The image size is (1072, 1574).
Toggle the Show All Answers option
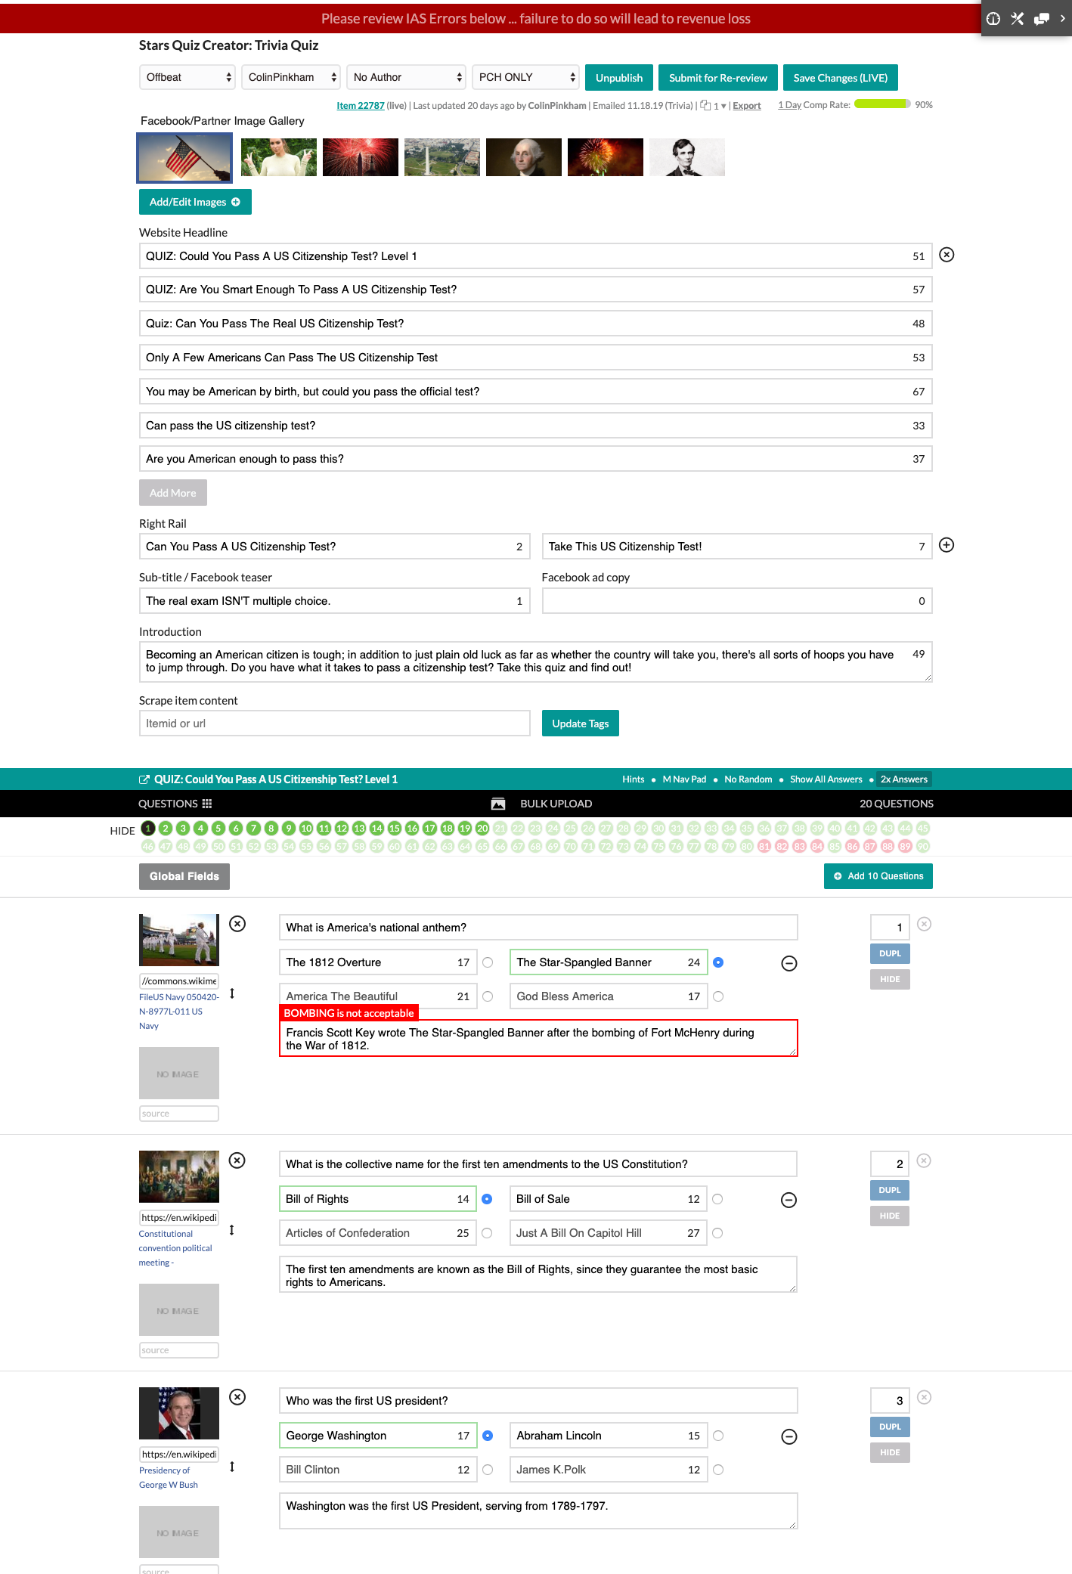coord(826,779)
